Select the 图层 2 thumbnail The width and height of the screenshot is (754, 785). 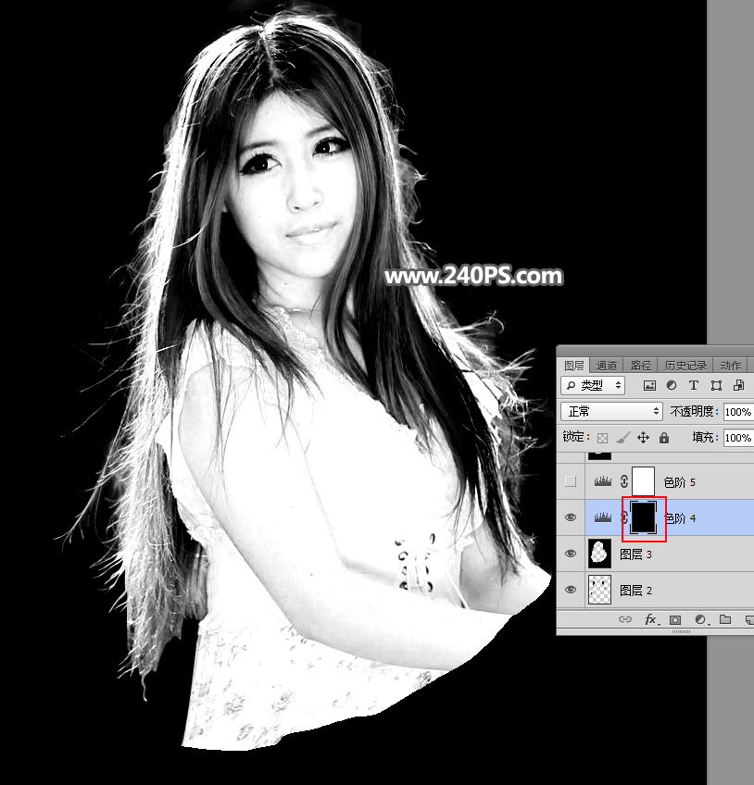599,590
